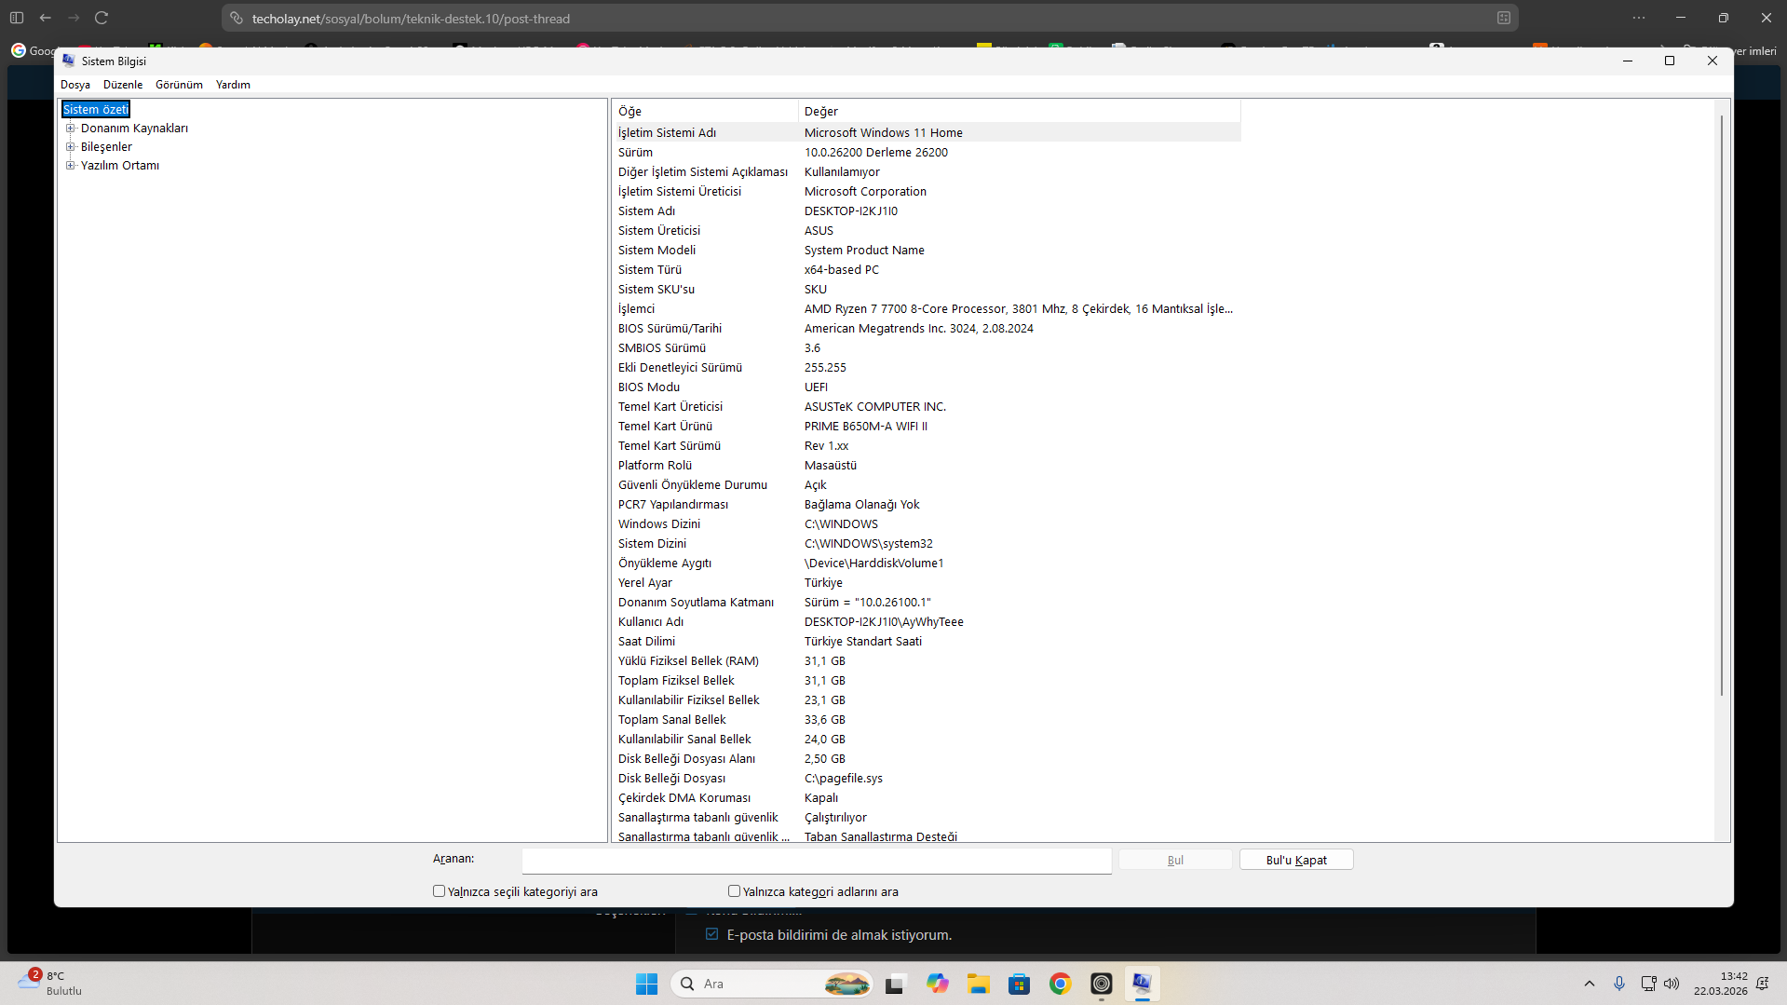Click the vertical scrollbar of details pane
The height and width of the screenshot is (1005, 1787).
(1722, 405)
